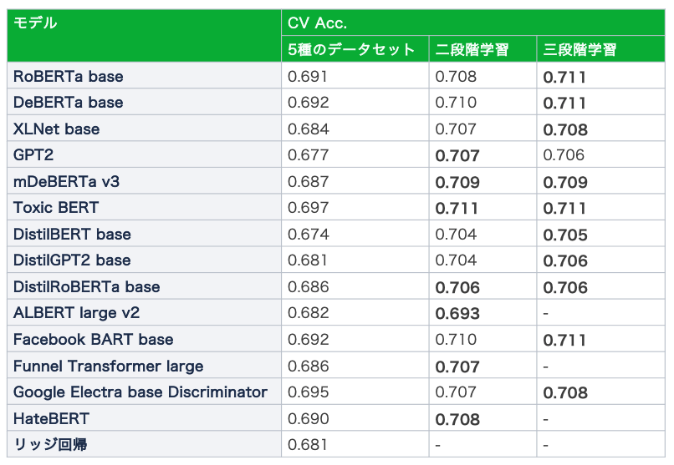674x465 pixels.
Task: Select 0.687 in the mDeBERTa v3 row
Action: pos(309,181)
